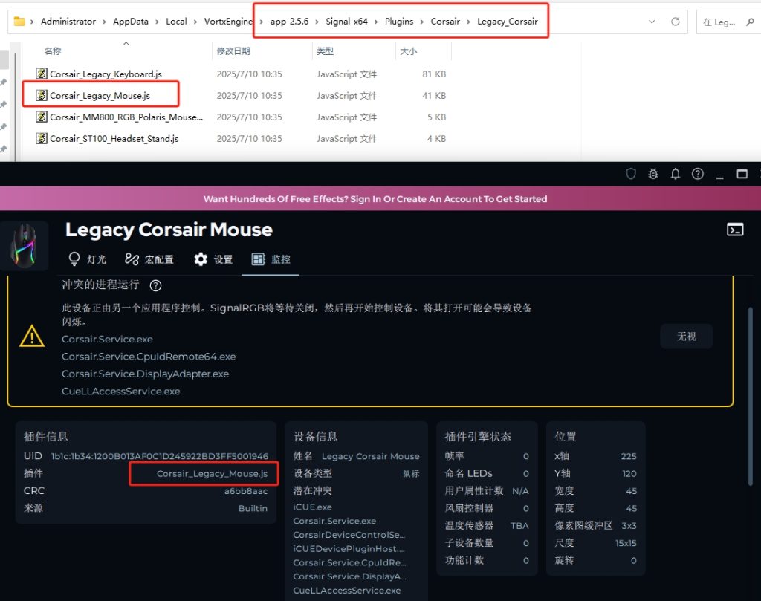
Task: Click the 无视 button
Action: pos(686,336)
